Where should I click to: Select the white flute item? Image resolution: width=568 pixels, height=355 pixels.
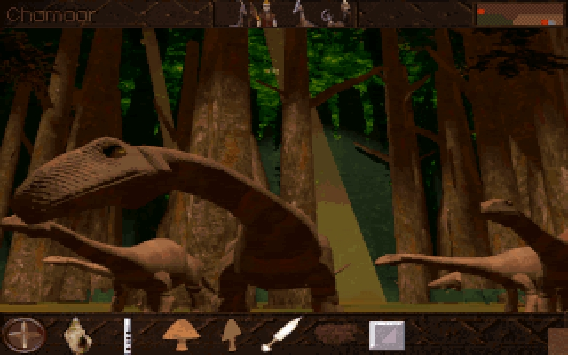pyautogui.click(x=128, y=335)
